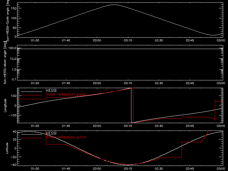Screen dimensions: 228x171
Task: Click the 100 tick label on Earth angle axis
Action: [14, 18]
